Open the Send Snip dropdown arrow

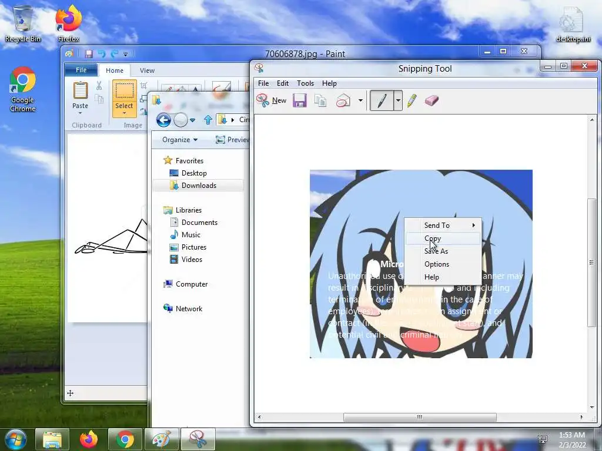coord(360,100)
